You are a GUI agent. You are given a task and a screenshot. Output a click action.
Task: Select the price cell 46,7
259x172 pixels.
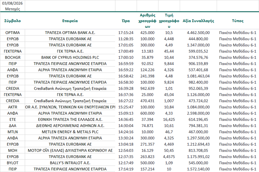169,132
